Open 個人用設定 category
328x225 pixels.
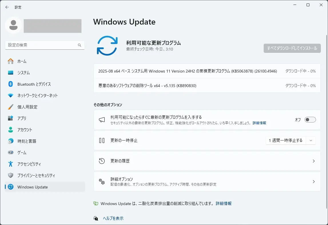point(45,107)
